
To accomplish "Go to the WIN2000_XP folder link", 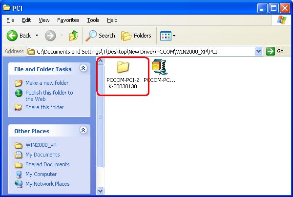I will coord(41,145).
